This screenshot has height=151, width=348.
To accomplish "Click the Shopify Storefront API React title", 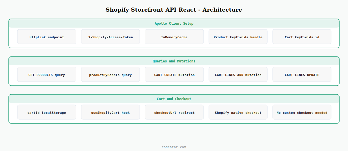I will [x=174, y=10].
